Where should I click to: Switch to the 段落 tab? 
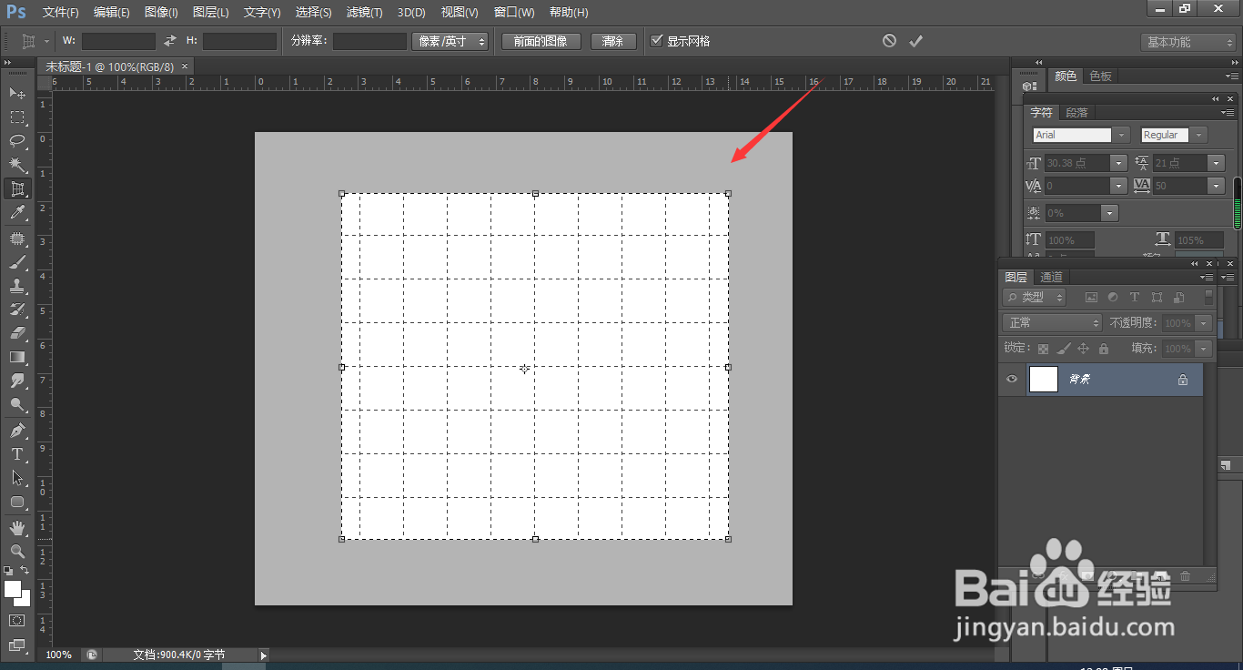click(1076, 113)
